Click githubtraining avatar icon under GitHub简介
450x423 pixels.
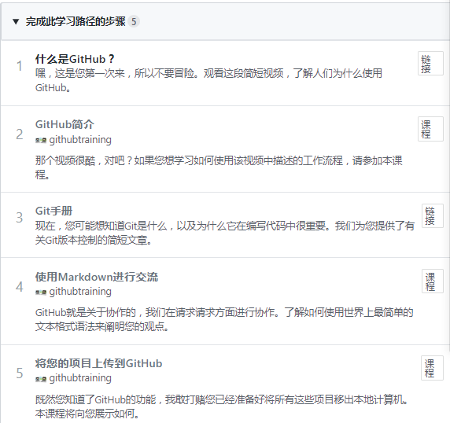(41, 140)
